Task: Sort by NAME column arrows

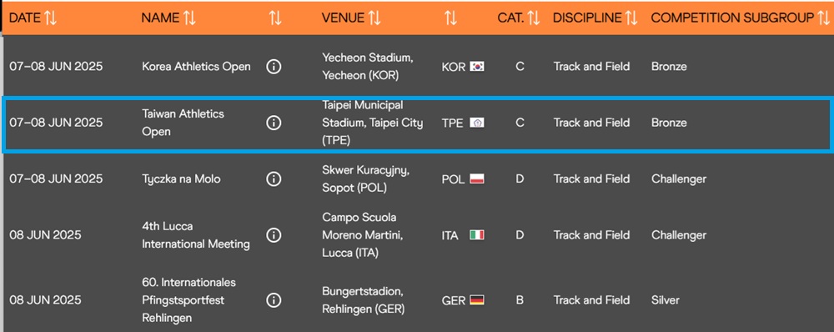Action: click(189, 18)
